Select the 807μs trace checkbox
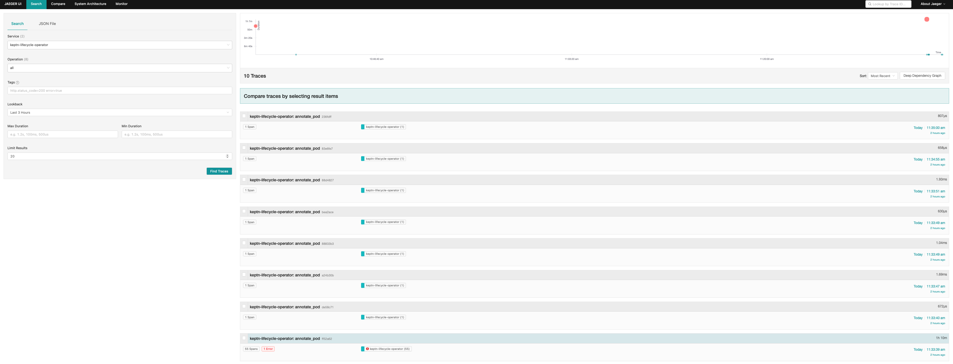 [x=244, y=116]
